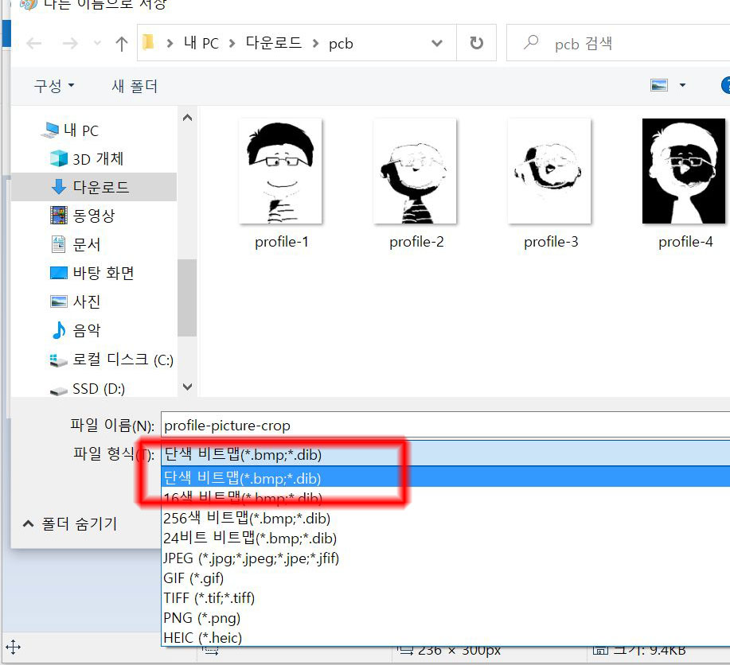Select pcb in the address breadcrumb

tap(341, 44)
